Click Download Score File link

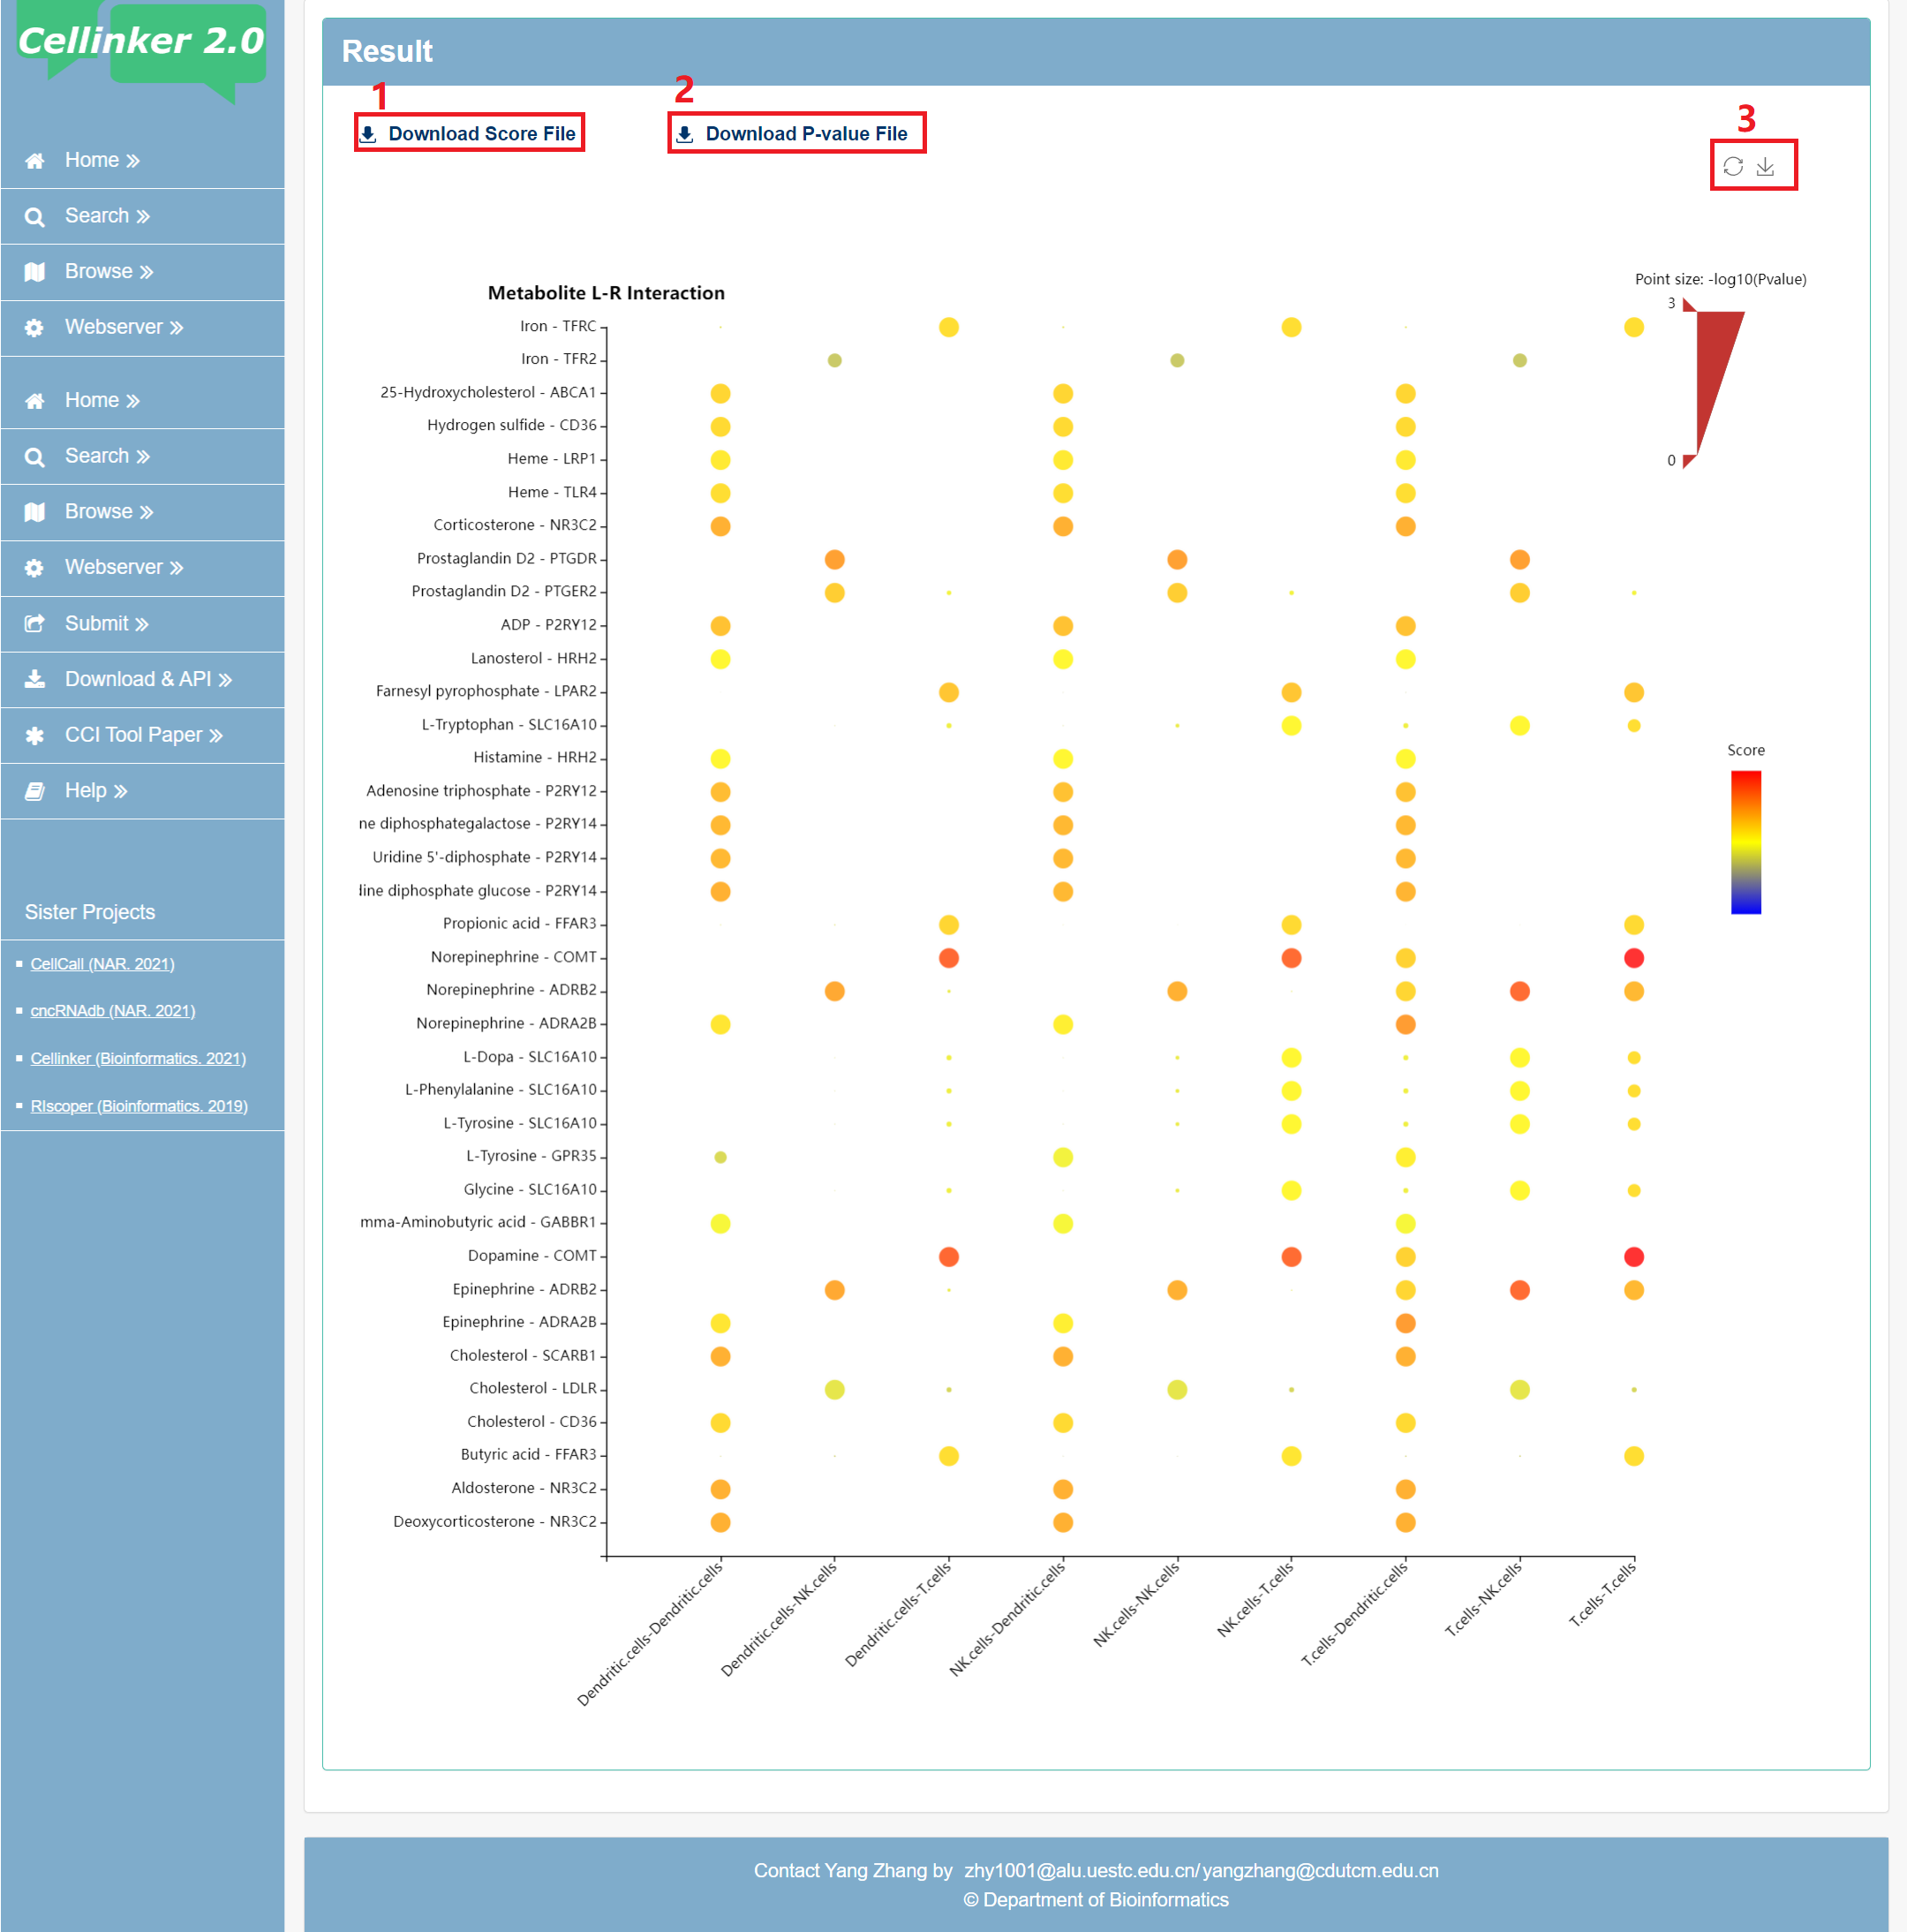coord(481,134)
